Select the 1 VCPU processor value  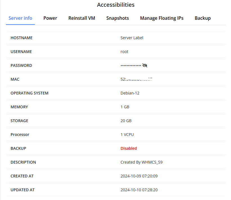[127, 135]
